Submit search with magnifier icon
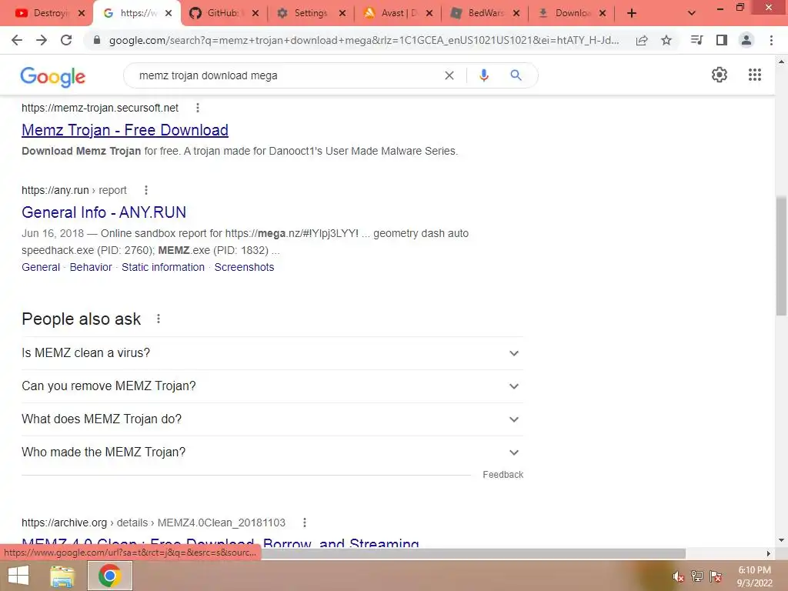The height and width of the screenshot is (591, 788). [x=516, y=75]
